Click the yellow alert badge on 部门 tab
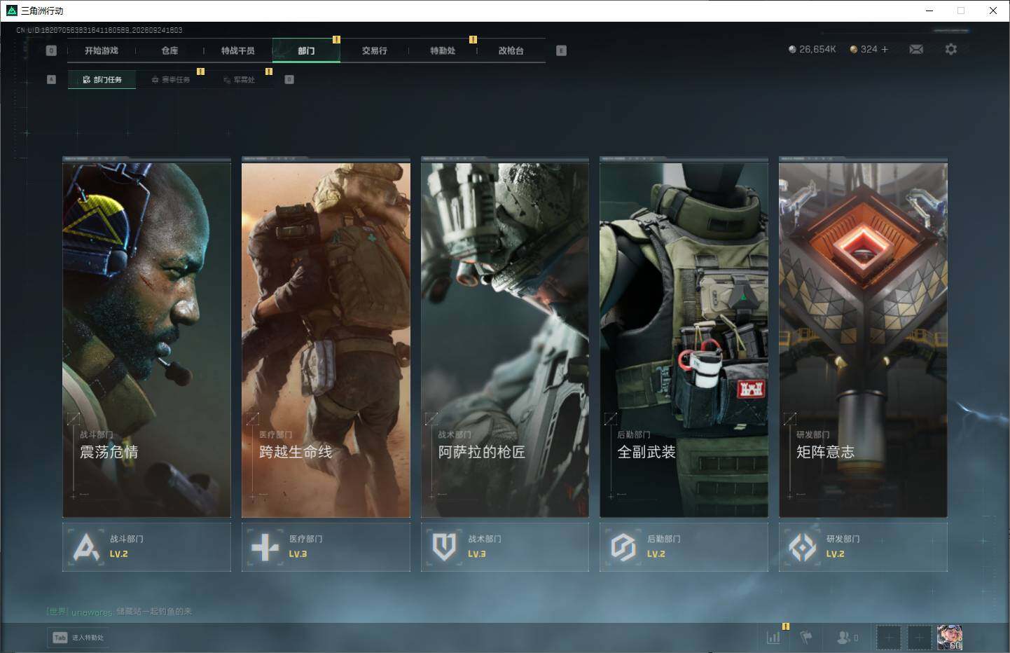Image resolution: width=1010 pixels, height=653 pixels. 336,39
